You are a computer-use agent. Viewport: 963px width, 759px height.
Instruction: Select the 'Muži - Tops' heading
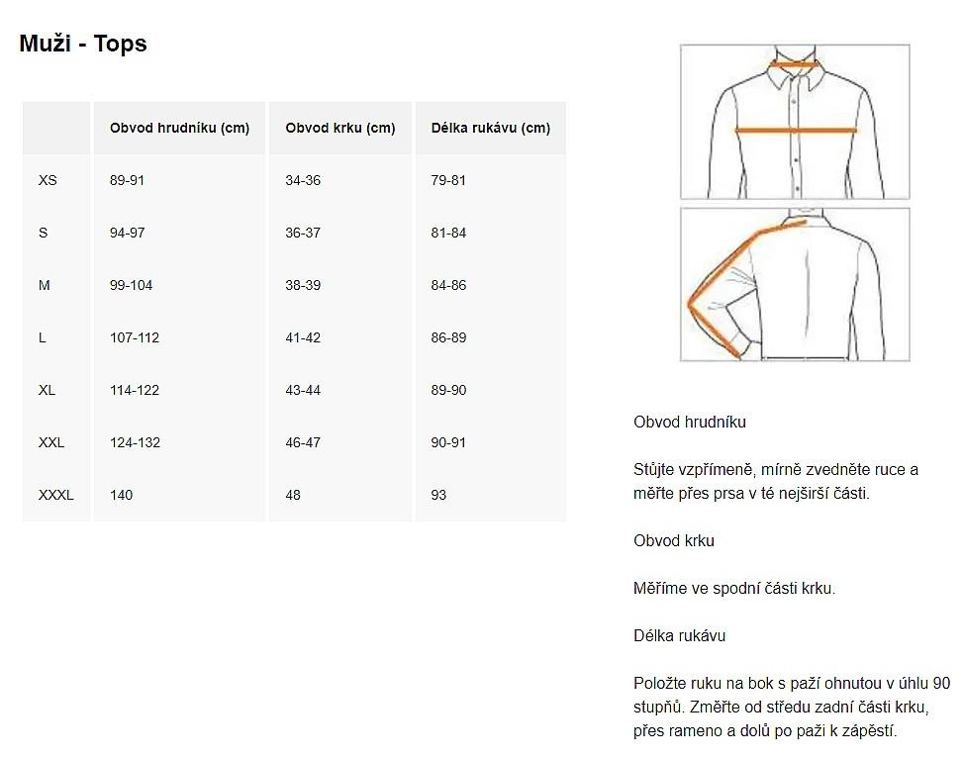83,44
